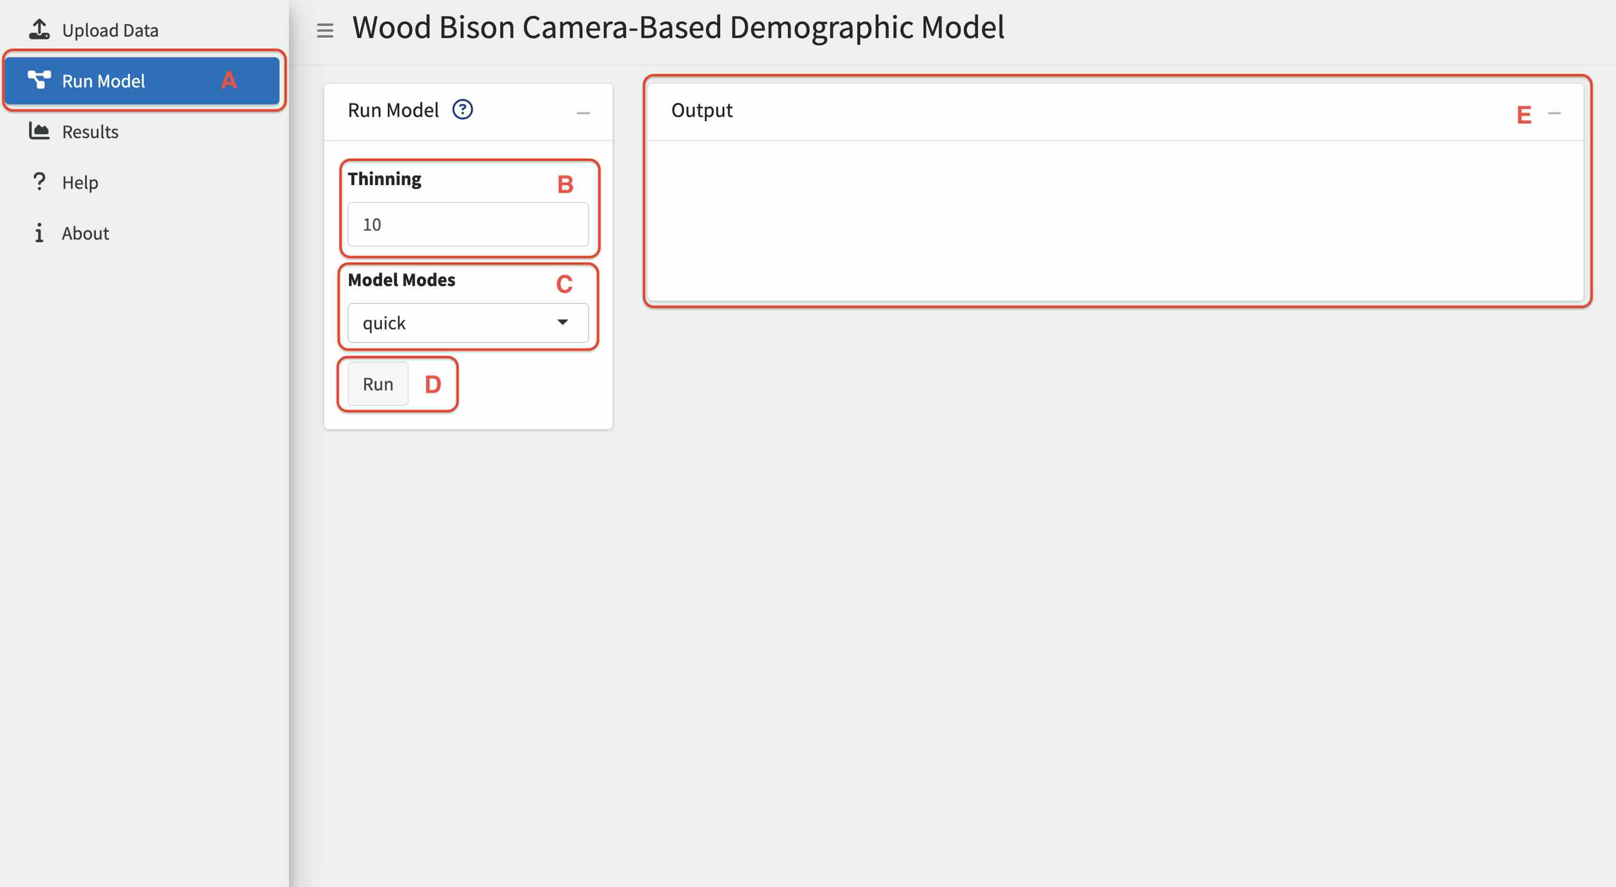Click the chart icon beside Results
Image resolution: width=1616 pixels, height=887 pixels.
[39, 131]
